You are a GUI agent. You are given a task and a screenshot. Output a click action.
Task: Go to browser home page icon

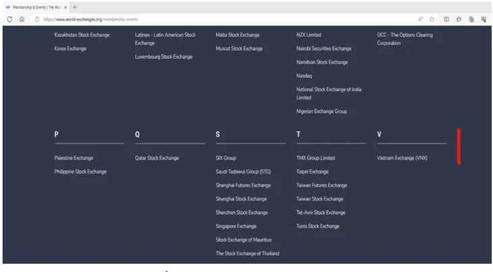pyautogui.click(x=22, y=20)
